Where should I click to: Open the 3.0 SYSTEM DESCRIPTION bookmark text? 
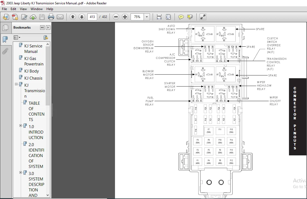[36, 184]
